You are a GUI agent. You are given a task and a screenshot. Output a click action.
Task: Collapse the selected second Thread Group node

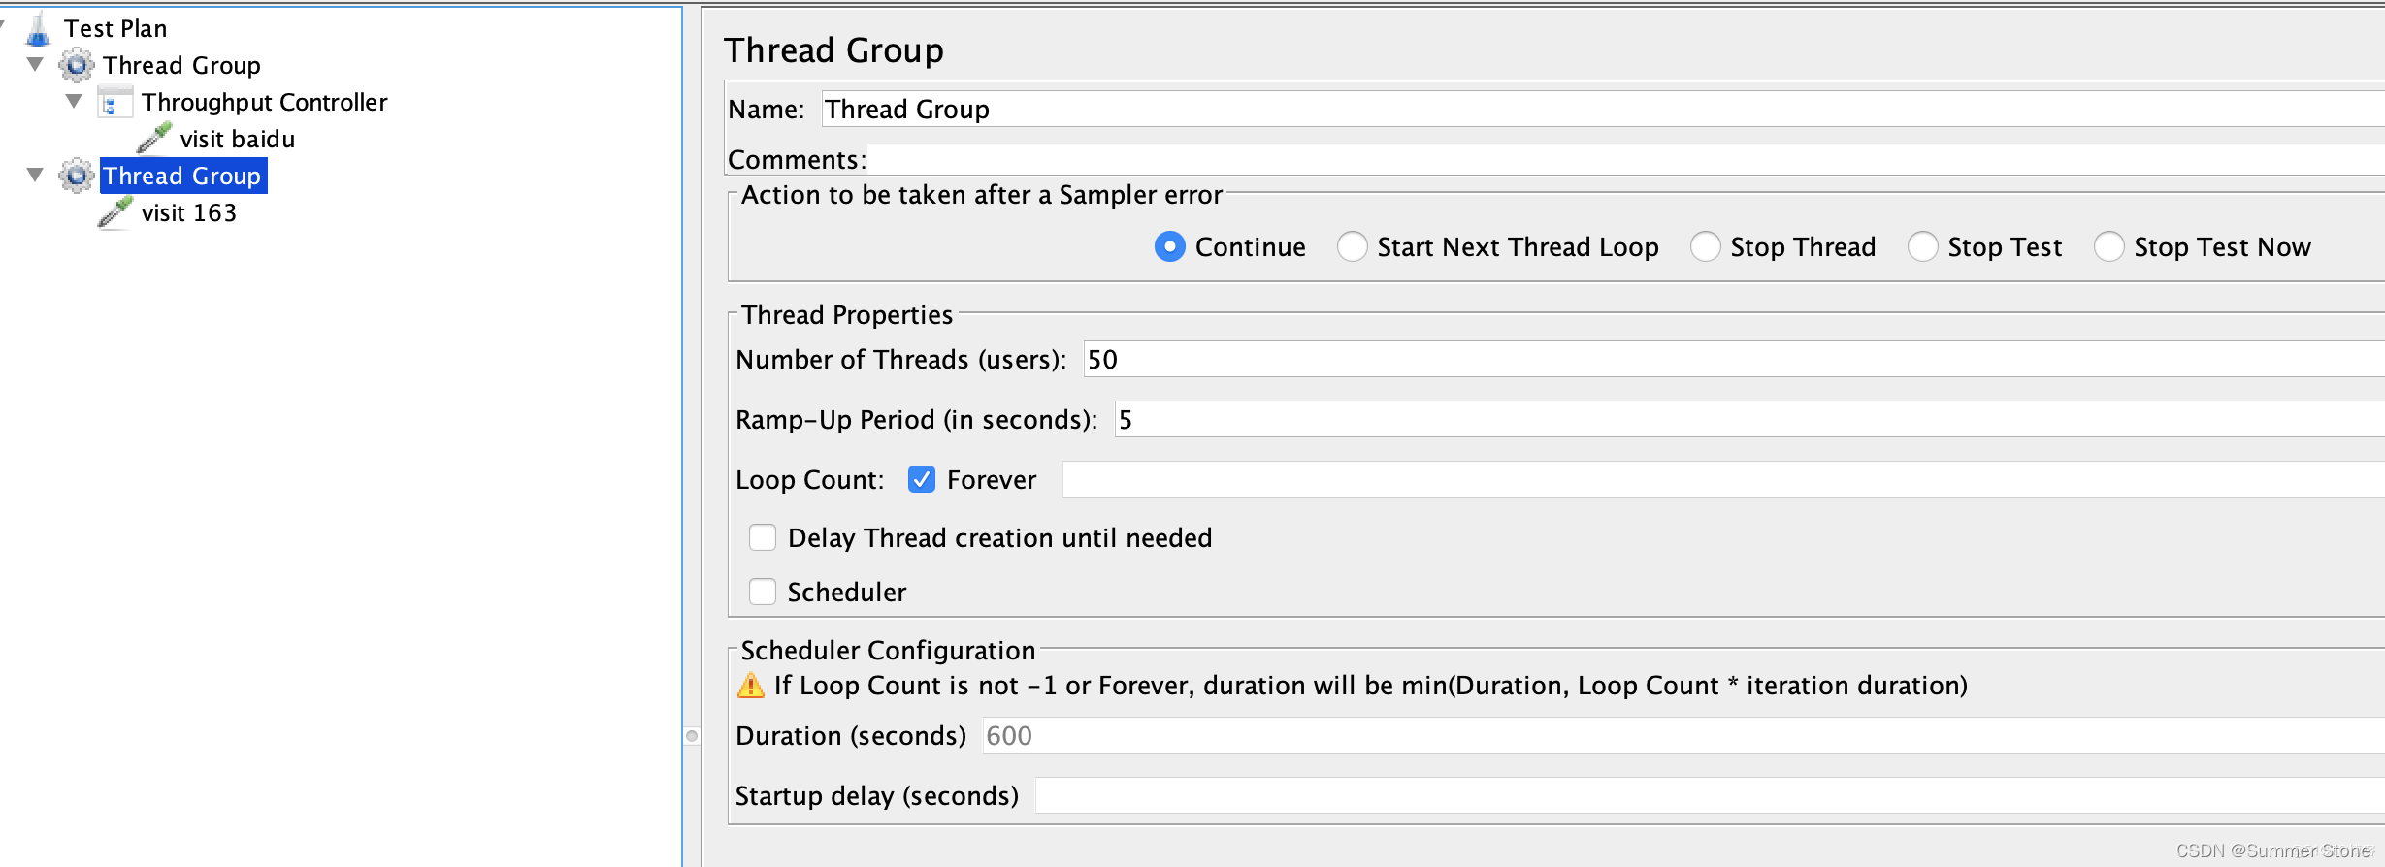(x=36, y=176)
